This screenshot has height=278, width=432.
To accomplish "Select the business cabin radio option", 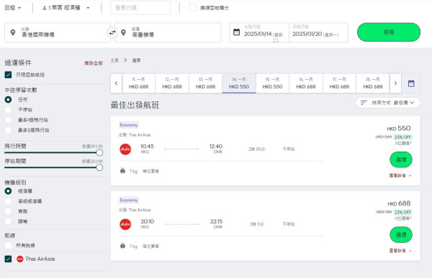I will pos(8,211).
